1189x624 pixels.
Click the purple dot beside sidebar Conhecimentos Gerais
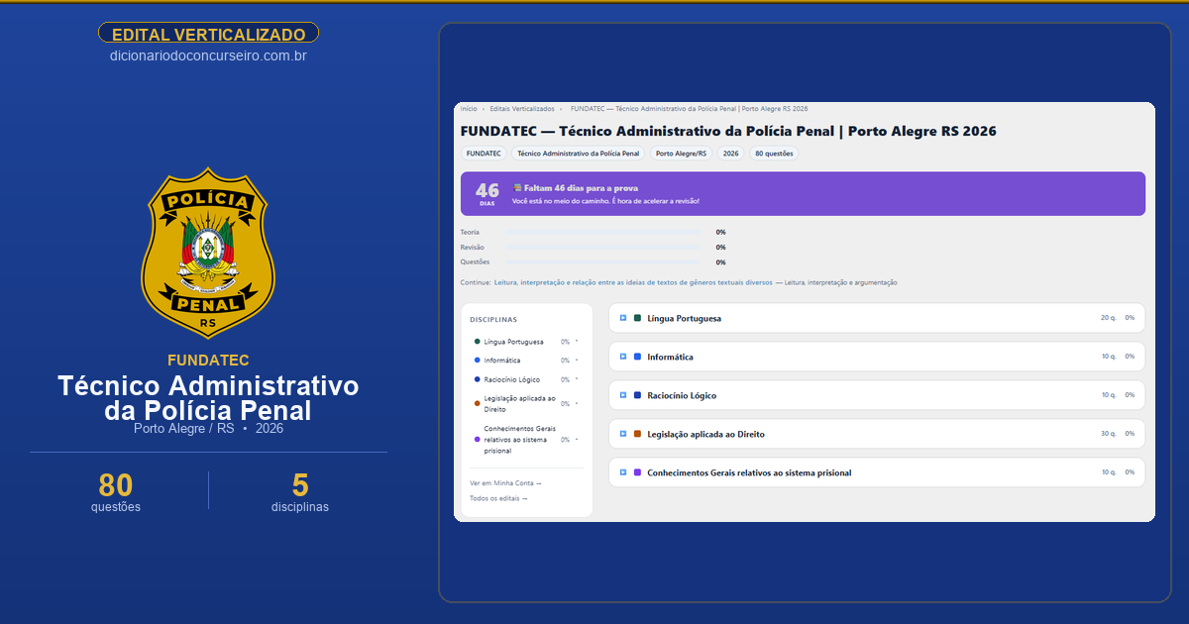coord(477,439)
